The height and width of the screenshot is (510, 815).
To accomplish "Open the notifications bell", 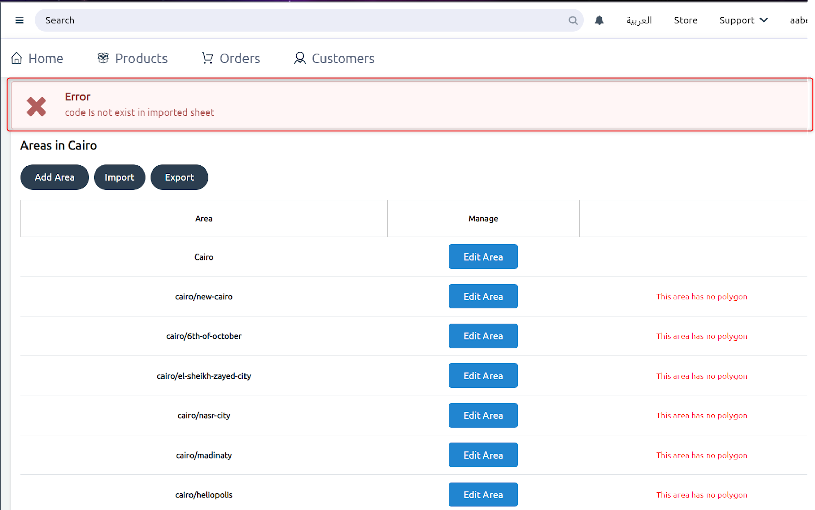I will (599, 20).
